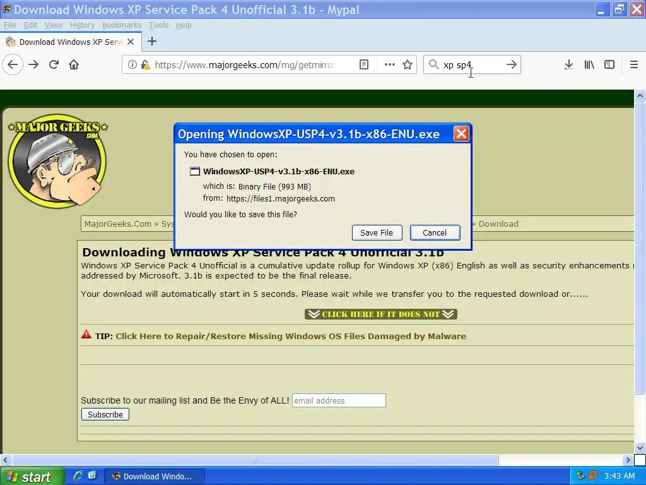646x485 pixels.
Task: Open the Bookmarks menu
Action: (x=122, y=25)
